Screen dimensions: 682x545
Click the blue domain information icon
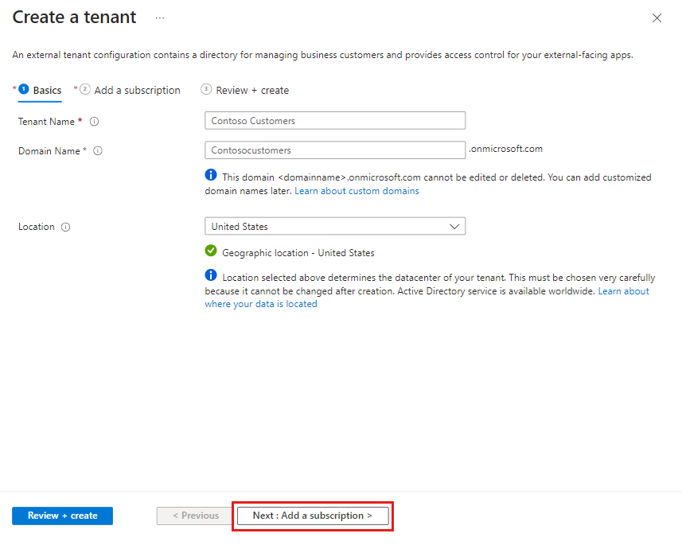click(x=211, y=176)
